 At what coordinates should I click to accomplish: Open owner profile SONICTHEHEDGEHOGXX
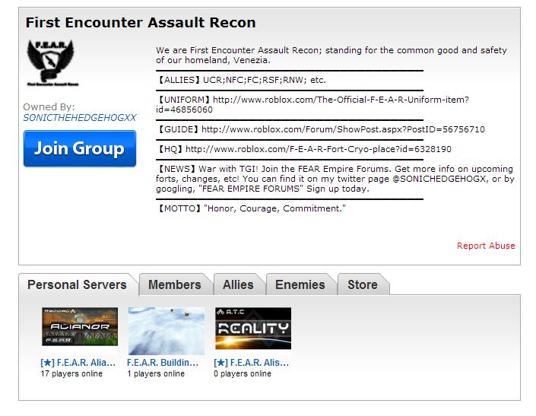[x=79, y=118]
